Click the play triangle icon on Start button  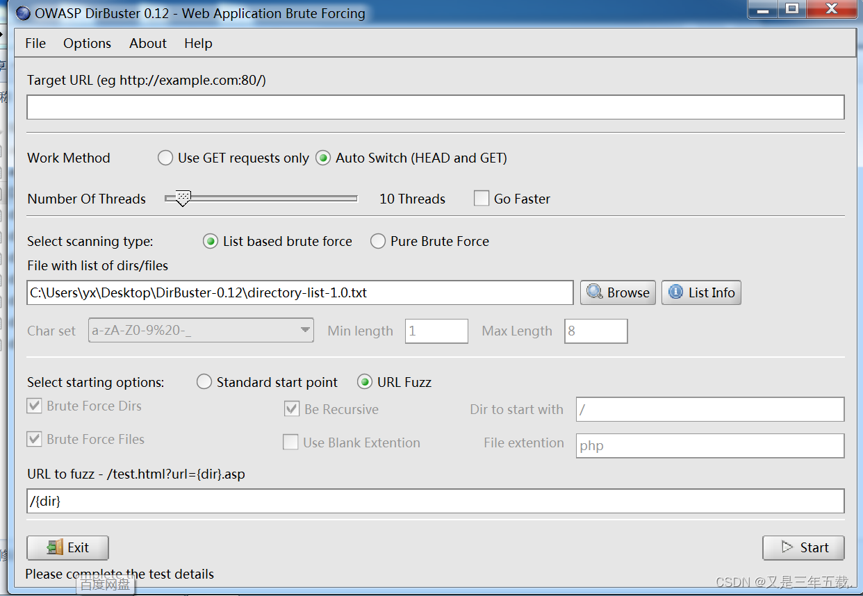(x=787, y=547)
